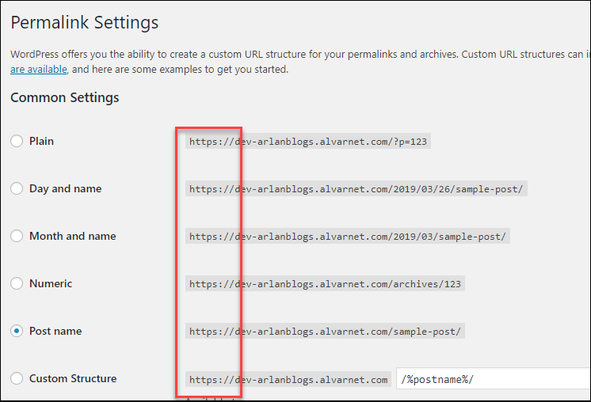Click the Day and name label
Screen dimensions: 591x402
coord(66,188)
